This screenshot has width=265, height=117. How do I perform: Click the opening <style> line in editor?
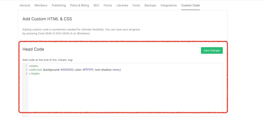click(x=34, y=66)
